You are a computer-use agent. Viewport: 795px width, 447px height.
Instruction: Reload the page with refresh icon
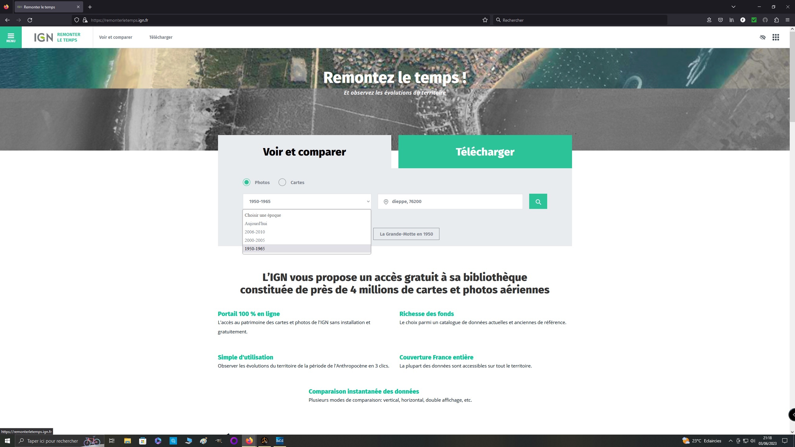30,20
